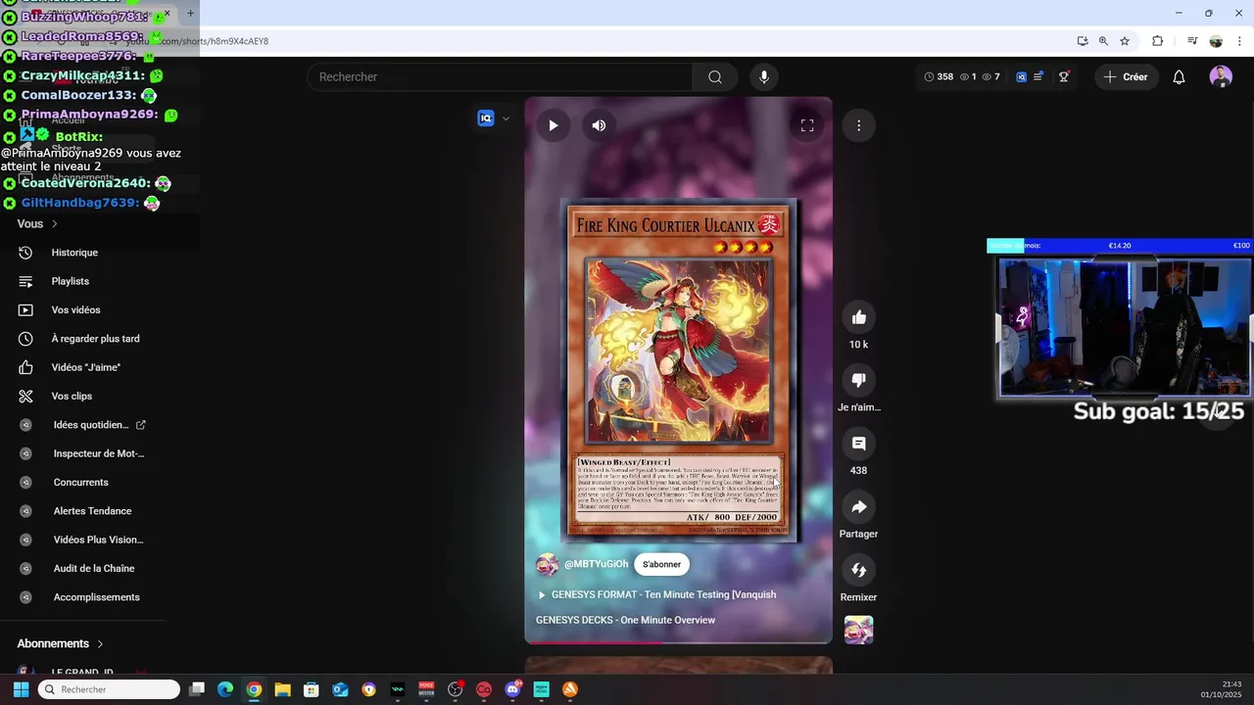
Task: Click the vidIQ badge left of the Short
Action: 485,118
